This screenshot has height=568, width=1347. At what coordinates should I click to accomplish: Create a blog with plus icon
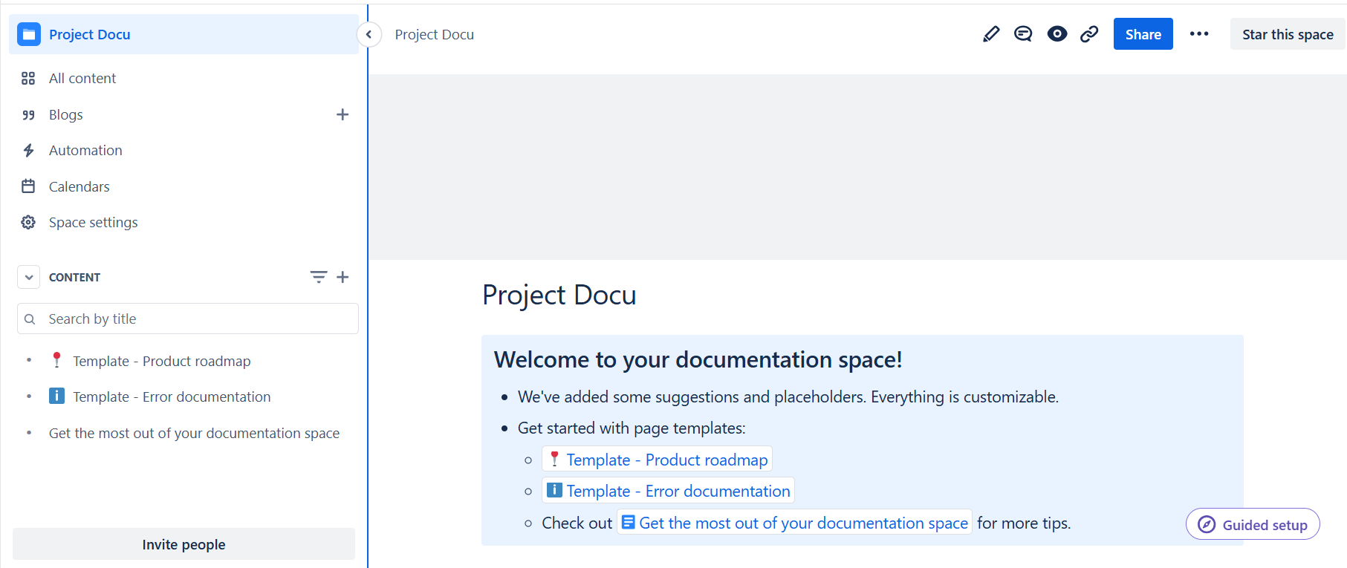tap(343, 114)
